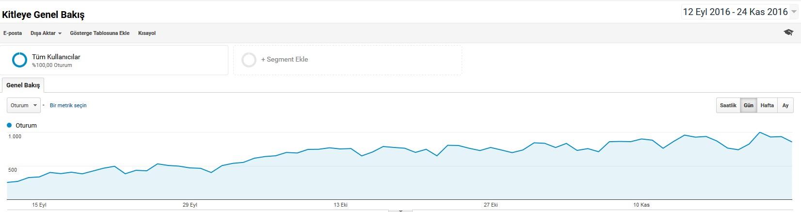Click the Bir metrik seçin link

pos(68,105)
